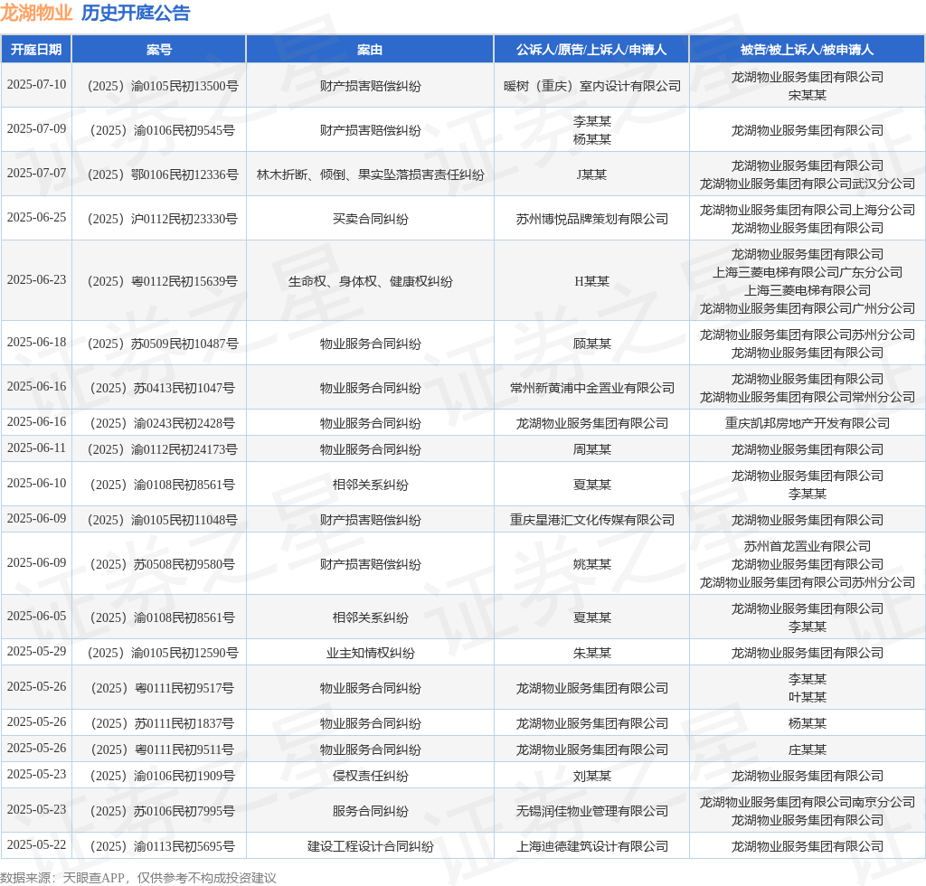Viewport: 926px width, 886px height.
Task: Click the date 2025-05-29
Action: coord(36,652)
